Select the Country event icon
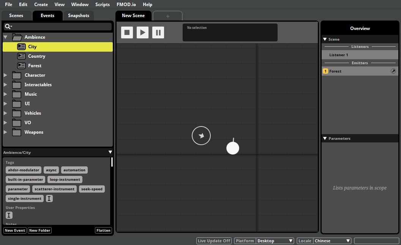 [x=22, y=56]
